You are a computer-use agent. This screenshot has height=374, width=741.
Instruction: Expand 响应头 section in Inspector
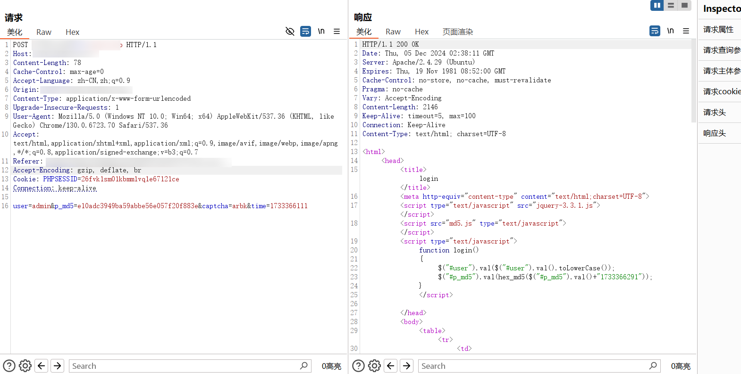tap(719, 133)
